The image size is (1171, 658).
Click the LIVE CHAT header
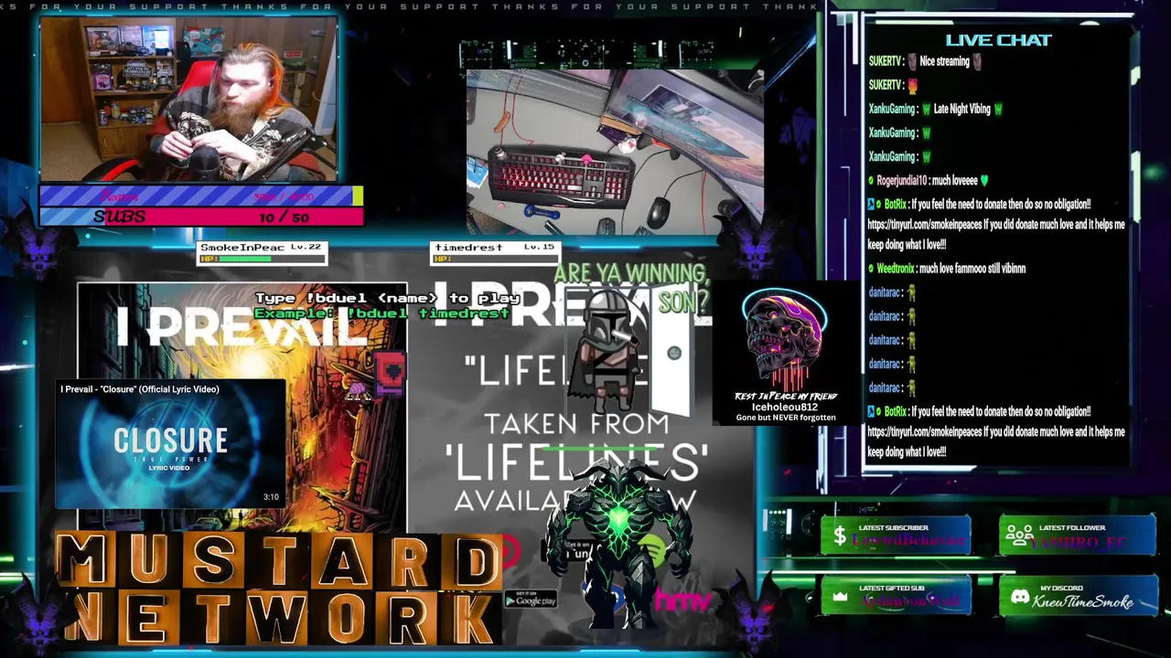998,39
